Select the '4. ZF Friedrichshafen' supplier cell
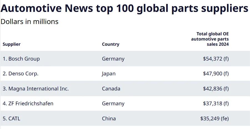 [x=28, y=103]
